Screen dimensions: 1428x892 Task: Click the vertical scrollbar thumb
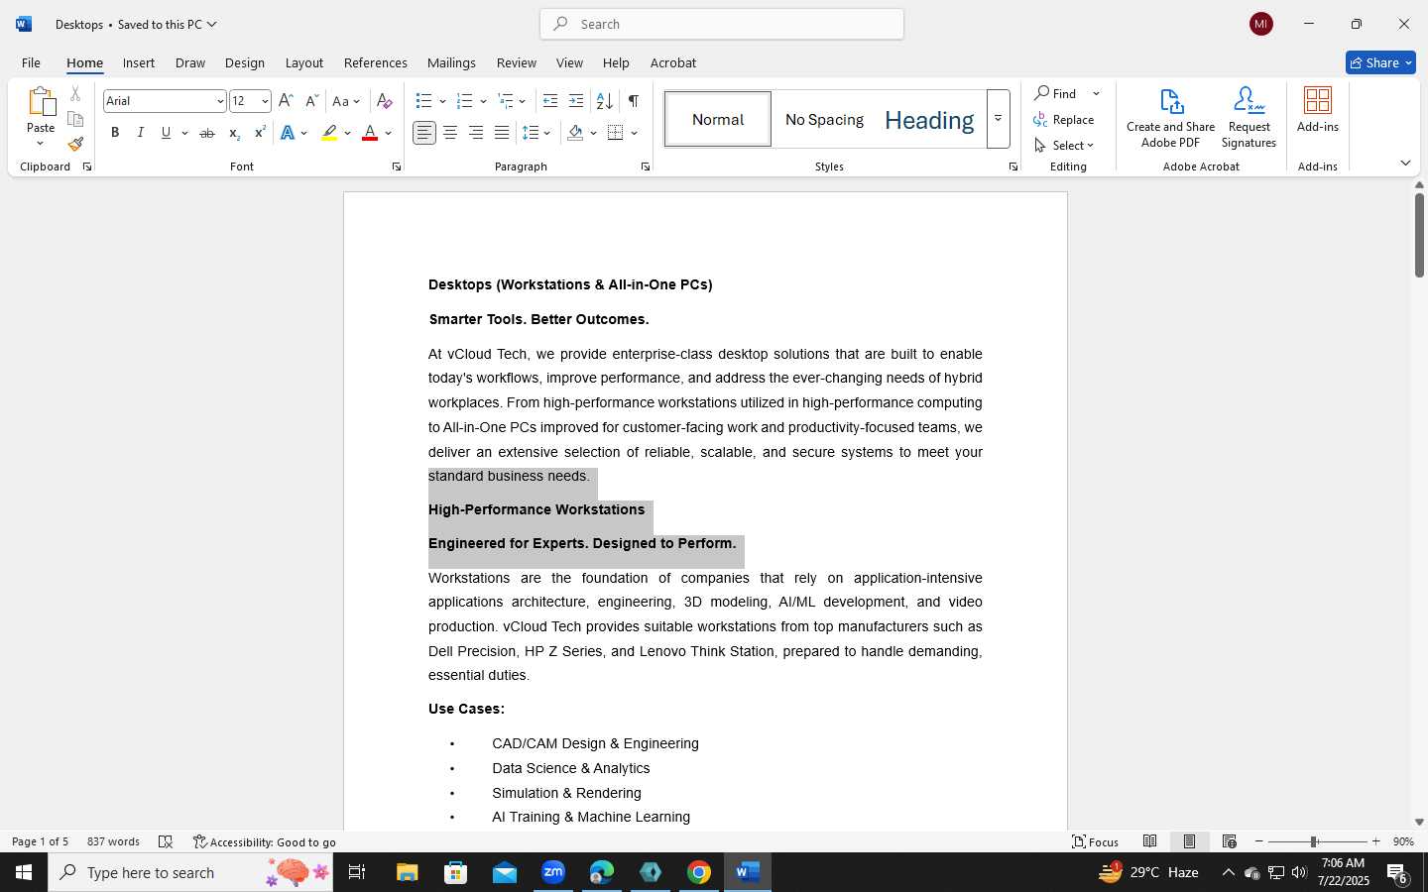point(1419,235)
